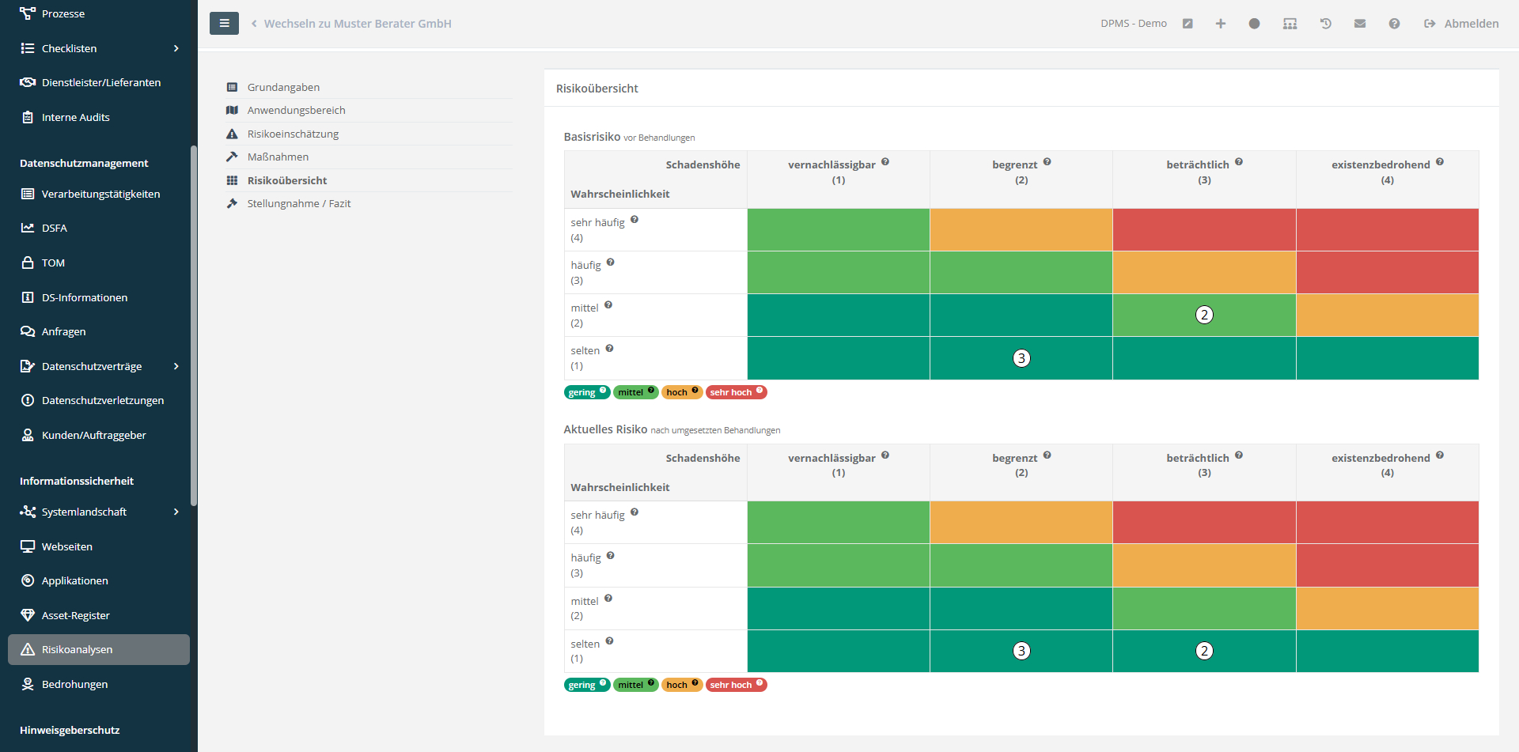Open the training presentation icon in header
Image resolution: width=1519 pixels, height=752 pixels.
(1290, 24)
